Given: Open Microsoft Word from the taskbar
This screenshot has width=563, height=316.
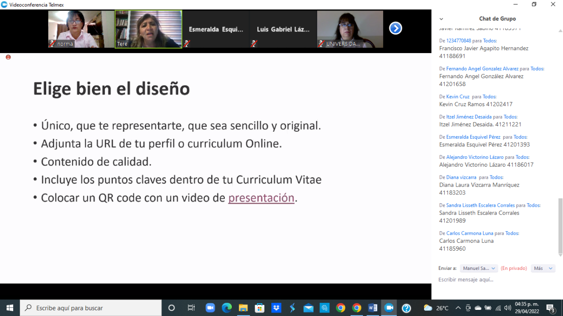Looking at the screenshot, I should coord(373,308).
